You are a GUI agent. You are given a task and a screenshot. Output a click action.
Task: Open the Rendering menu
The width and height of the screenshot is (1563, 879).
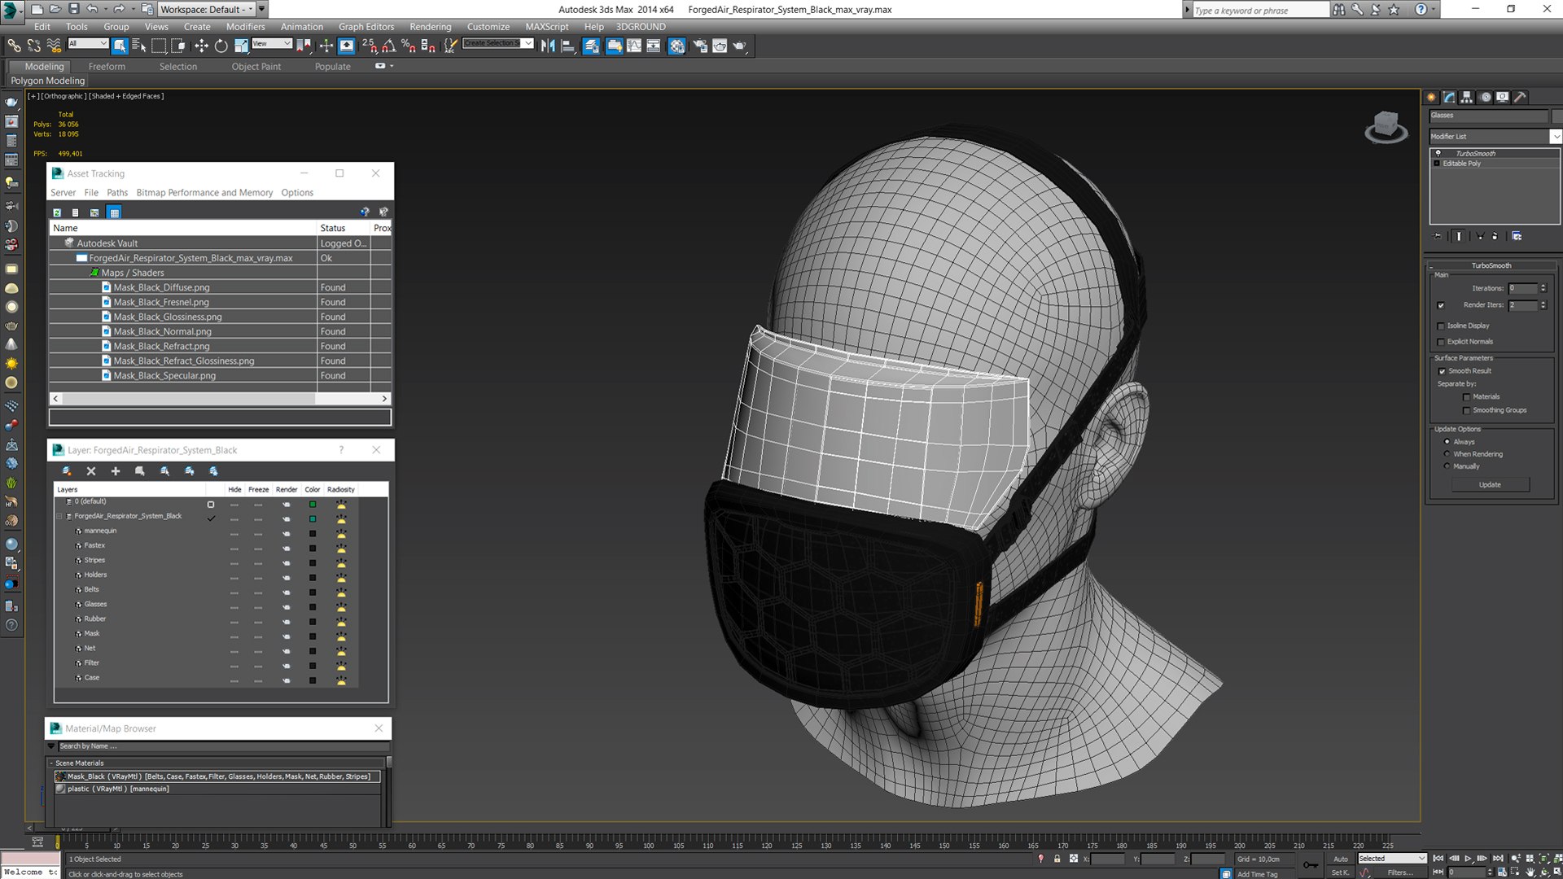pos(430,27)
